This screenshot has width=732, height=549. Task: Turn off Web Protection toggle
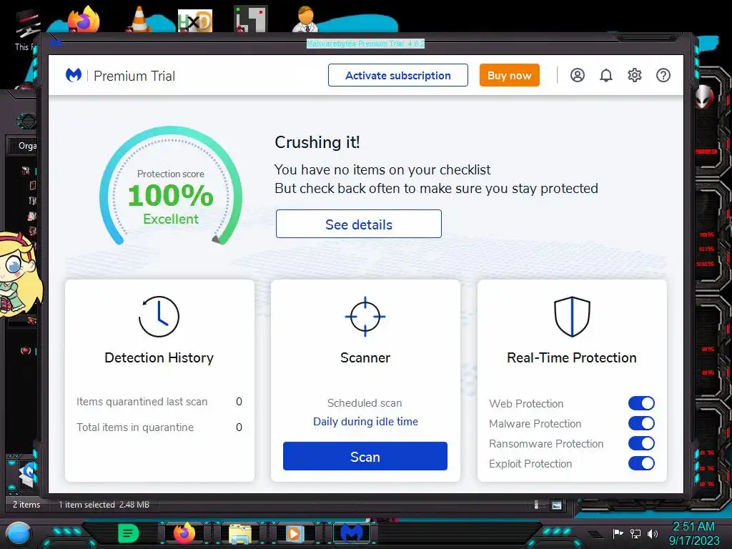[x=641, y=403]
